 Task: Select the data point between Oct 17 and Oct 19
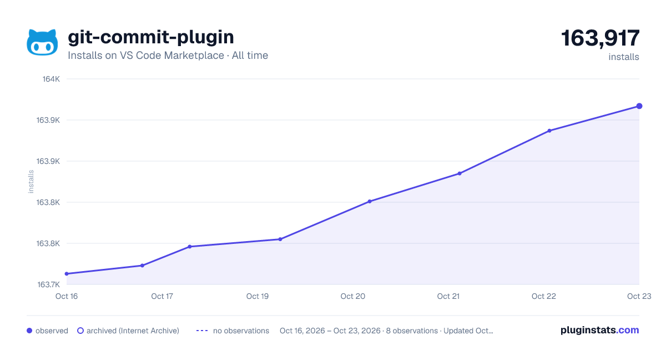pyautogui.click(x=190, y=247)
